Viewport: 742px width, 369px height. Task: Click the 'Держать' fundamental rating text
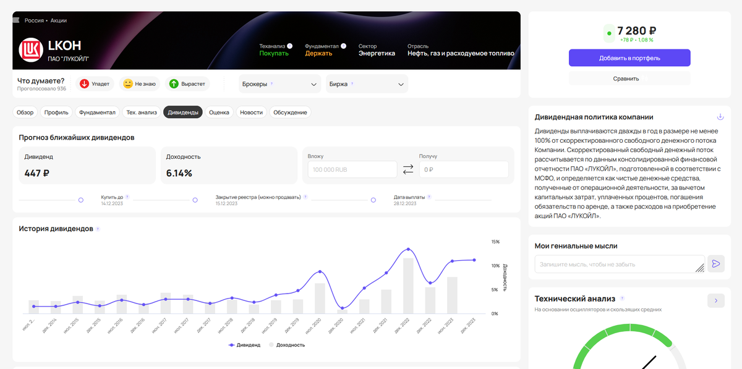318,53
